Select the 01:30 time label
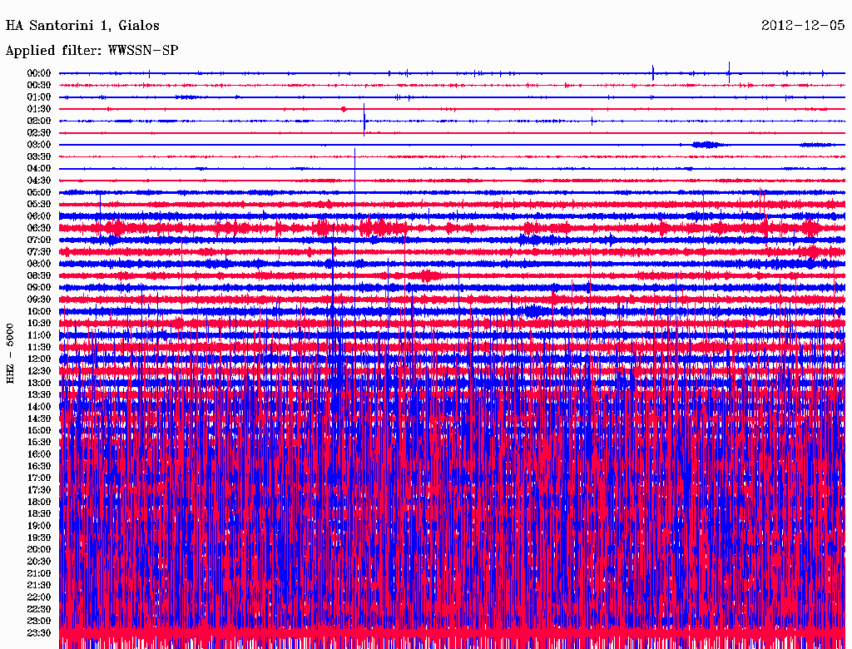This screenshot has width=852, height=649. tap(39, 109)
